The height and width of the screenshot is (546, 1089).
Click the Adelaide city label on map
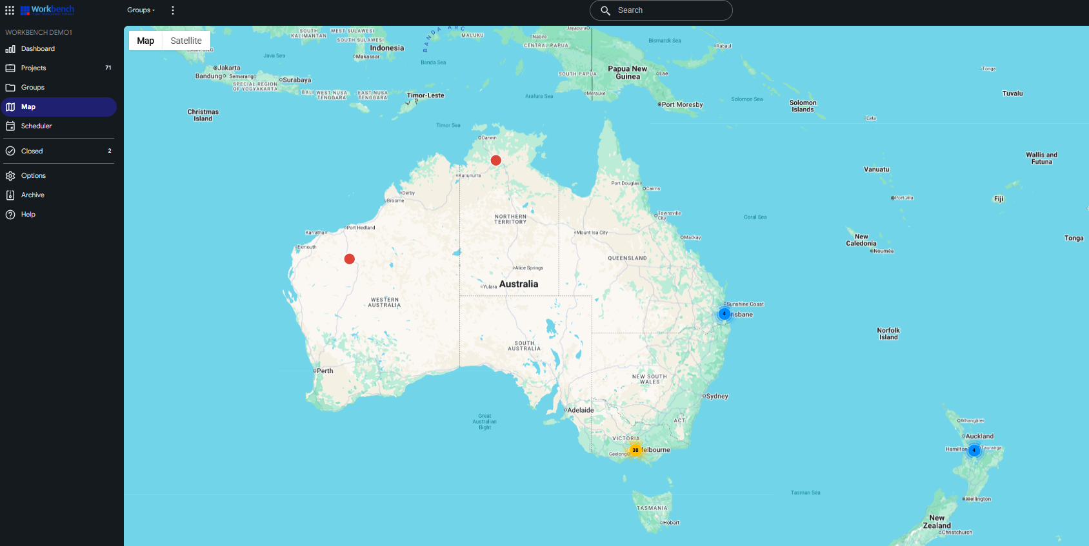(581, 410)
